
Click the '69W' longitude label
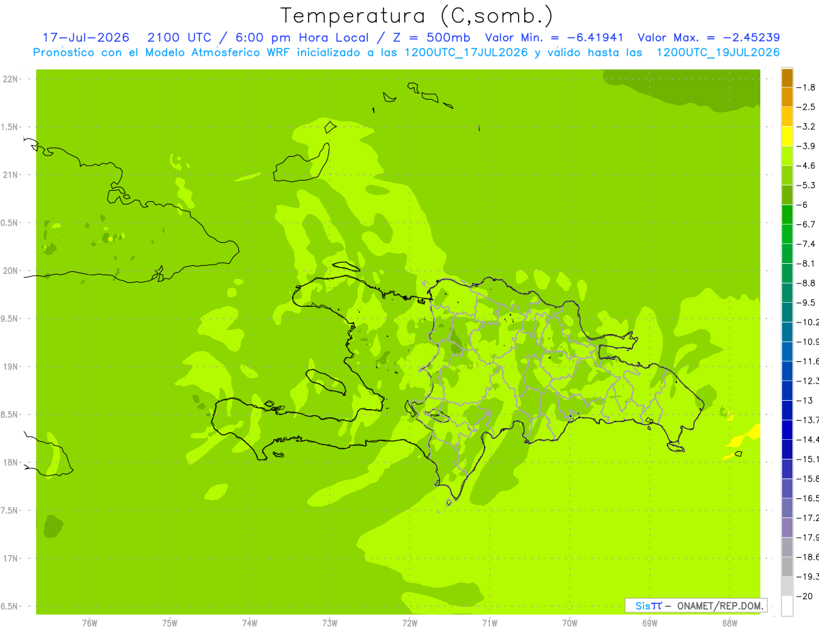click(x=650, y=624)
